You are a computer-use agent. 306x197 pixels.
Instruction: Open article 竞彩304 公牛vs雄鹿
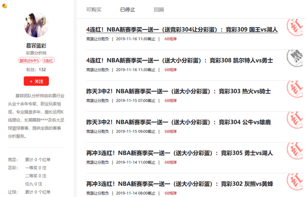[x=178, y=122]
